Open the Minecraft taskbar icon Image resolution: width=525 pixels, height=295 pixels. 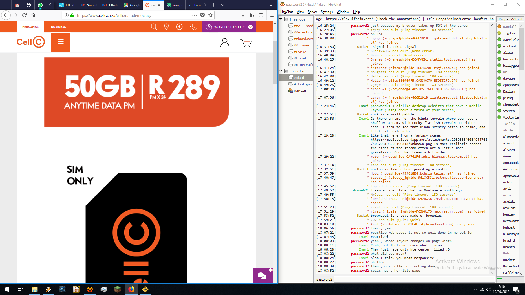(x=117, y=289)
